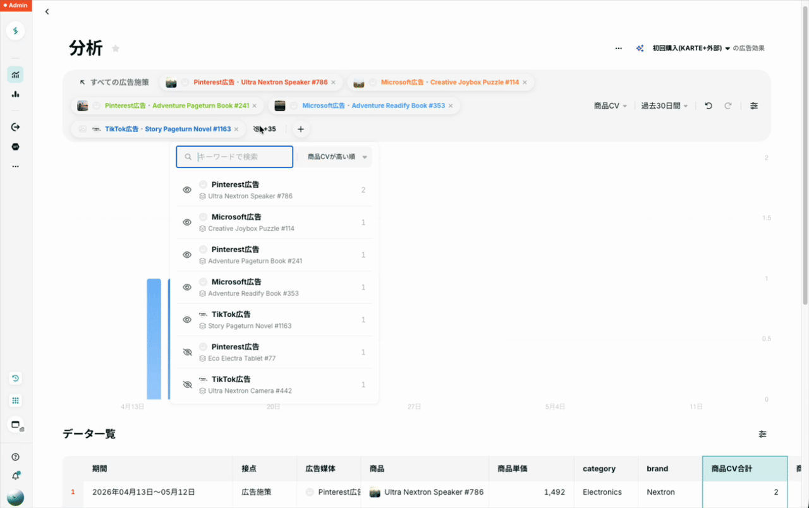This screenshot has height=508, width=809.
Task: Open 商品CVが高い順 sort dropdown
Action: tap(337, 157)
